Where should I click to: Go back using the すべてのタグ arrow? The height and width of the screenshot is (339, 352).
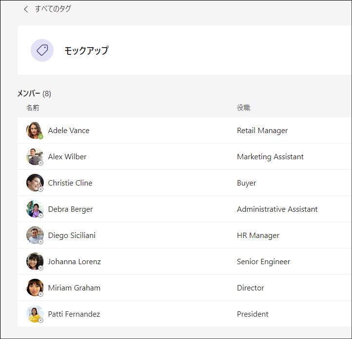[x=26, y=9]
